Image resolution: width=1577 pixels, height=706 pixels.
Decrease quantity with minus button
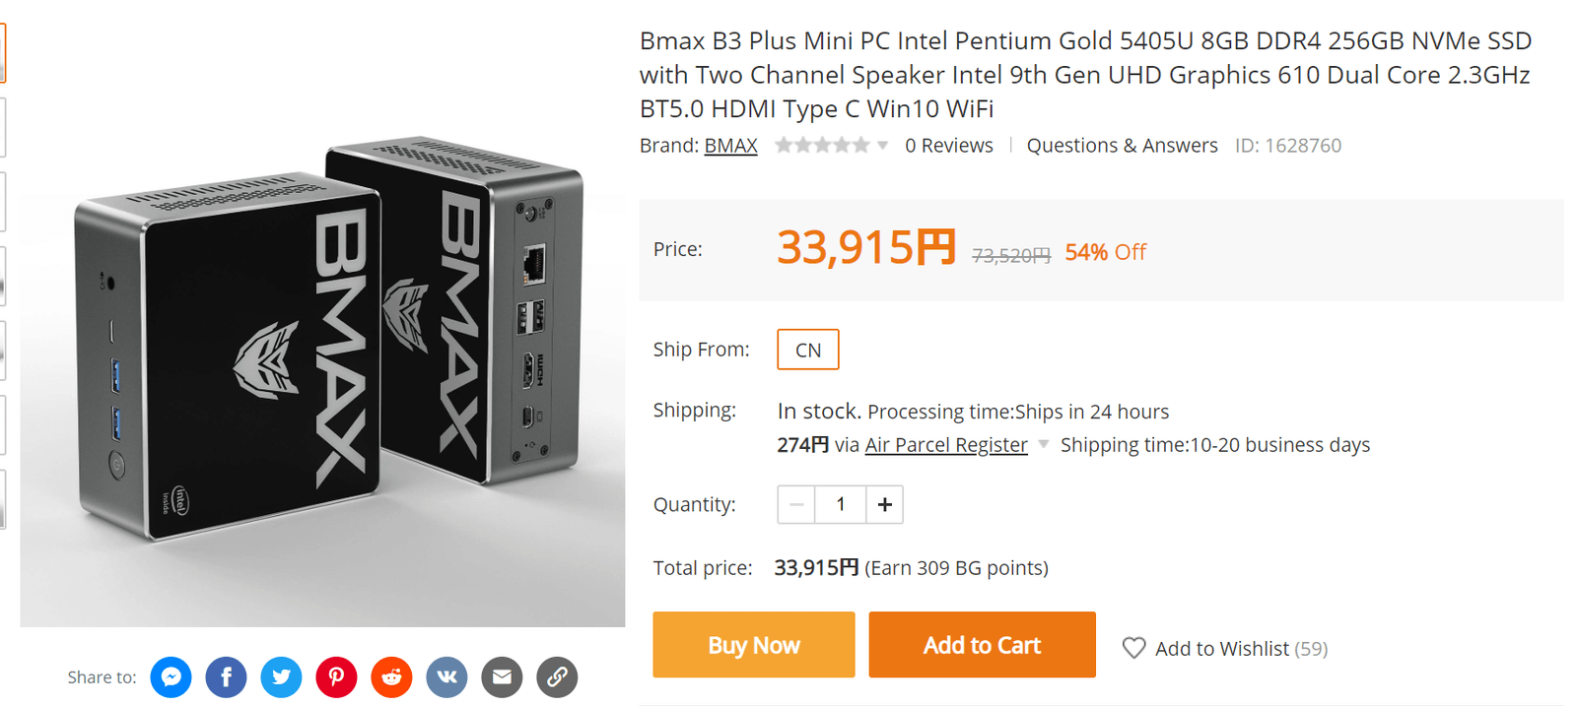[x=796, y=504]
